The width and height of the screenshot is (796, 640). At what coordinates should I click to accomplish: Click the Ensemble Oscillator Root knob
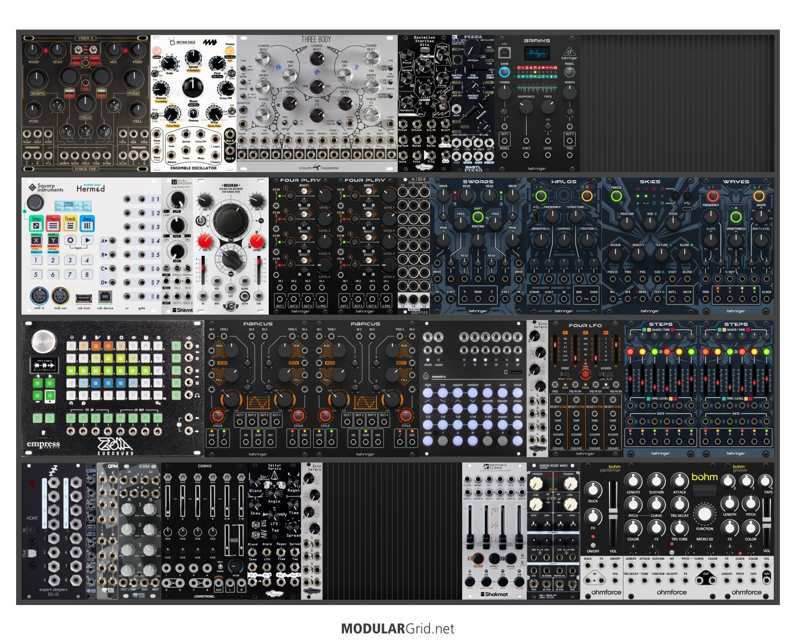tap(193, 87)
